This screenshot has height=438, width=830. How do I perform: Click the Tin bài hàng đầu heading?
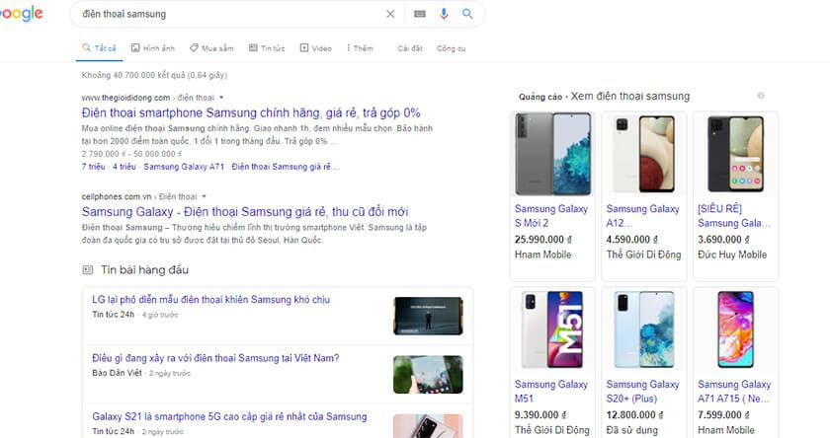point(144,270)
